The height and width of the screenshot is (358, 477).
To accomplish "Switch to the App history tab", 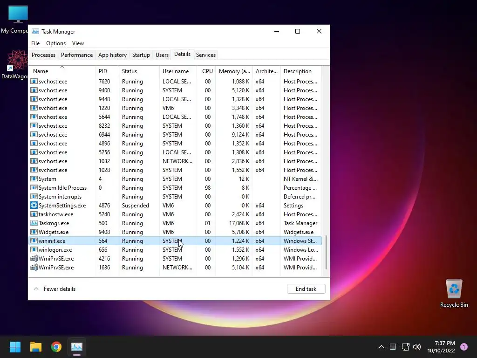I will (112, 55).
